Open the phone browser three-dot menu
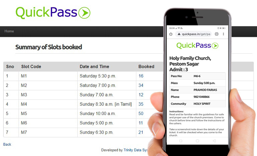Screen dimensions: 257x156 click(x=223, y=34)
